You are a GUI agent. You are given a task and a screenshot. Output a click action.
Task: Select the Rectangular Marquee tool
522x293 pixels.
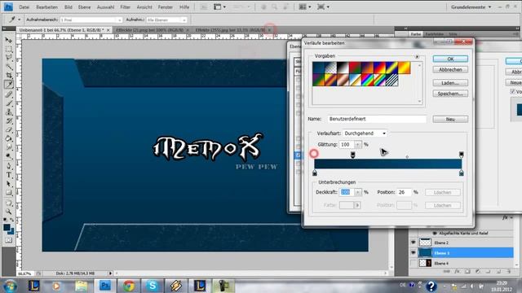(9, 49)
